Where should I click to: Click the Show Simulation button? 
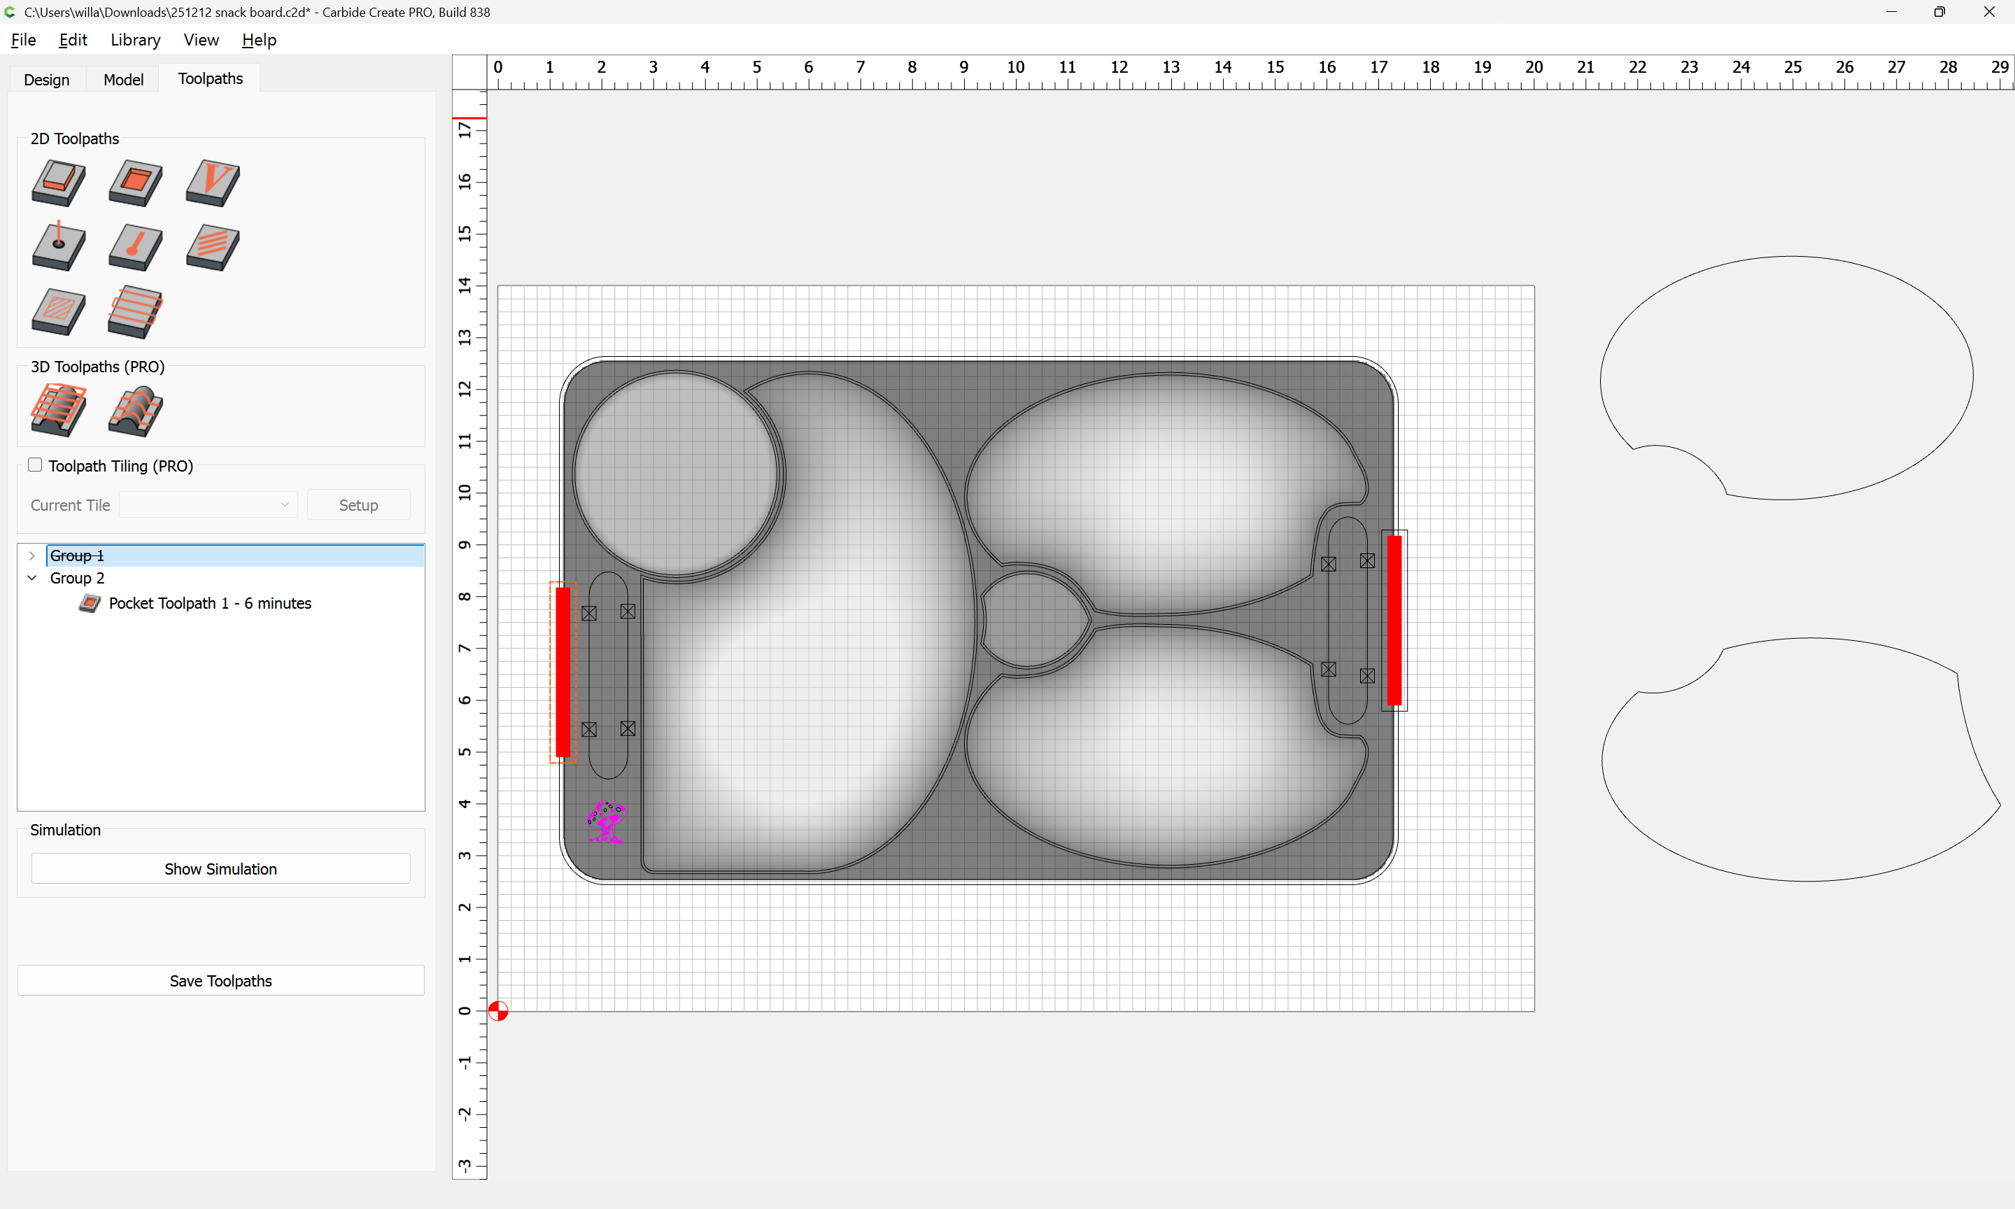(x=220, y=868)
